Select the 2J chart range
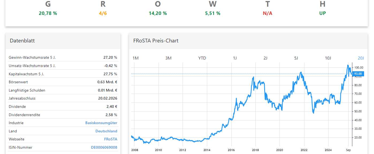The image size is (374, 154). click(265, 58)
